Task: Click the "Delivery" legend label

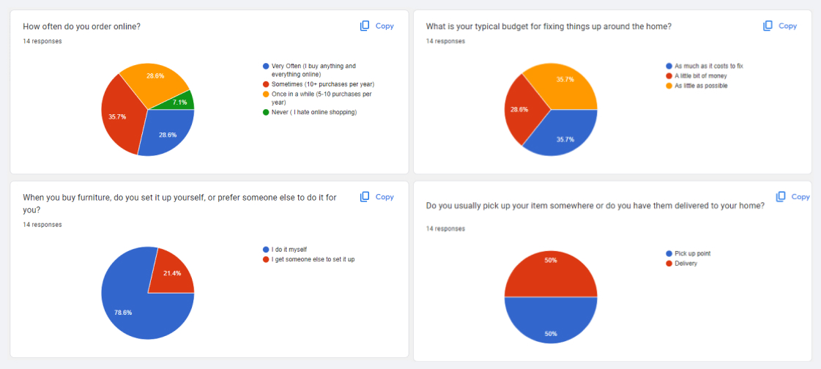Action: tap(686, 263)
